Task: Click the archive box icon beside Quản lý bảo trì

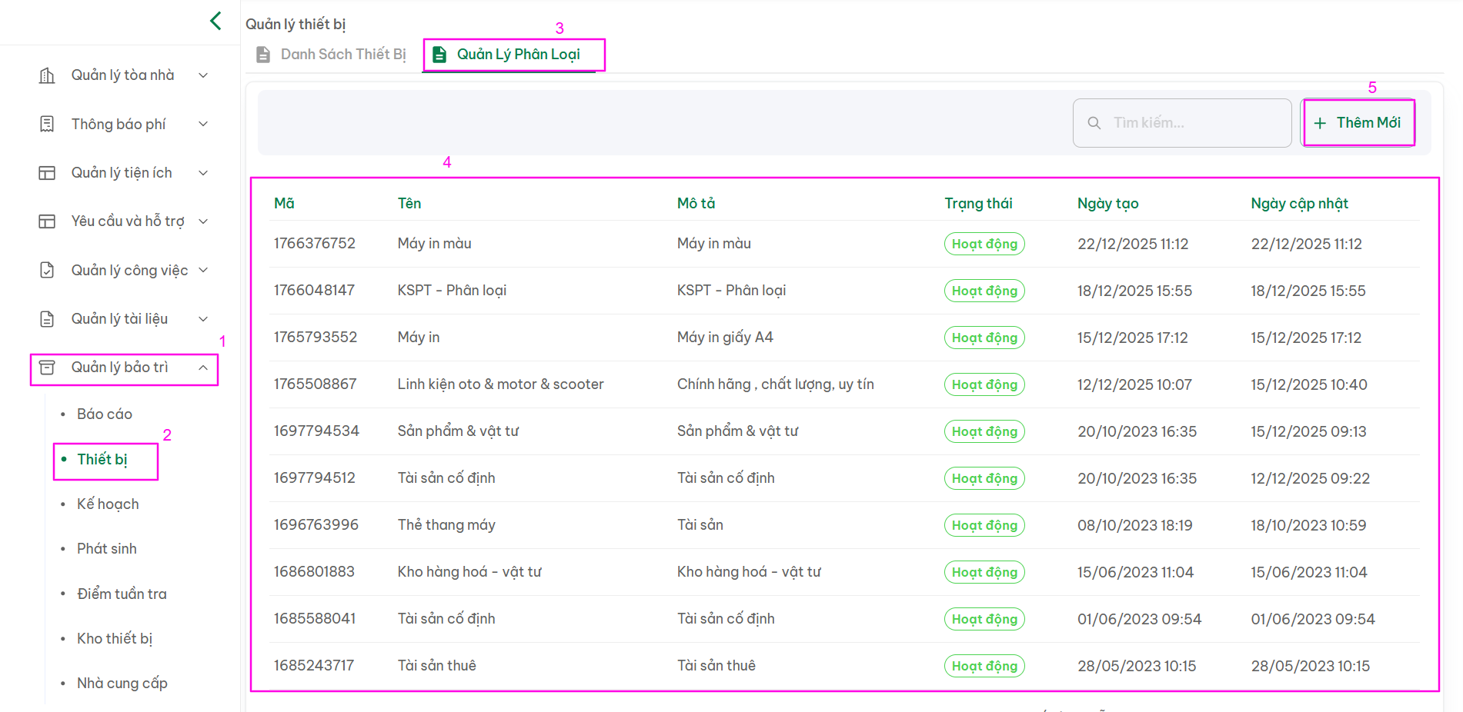Action: [47, 368]
